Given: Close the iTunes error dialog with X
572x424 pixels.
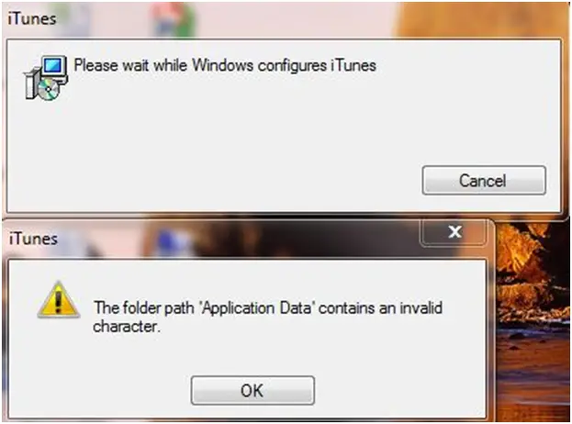Looking at the screenshot, I should point(454,231).
